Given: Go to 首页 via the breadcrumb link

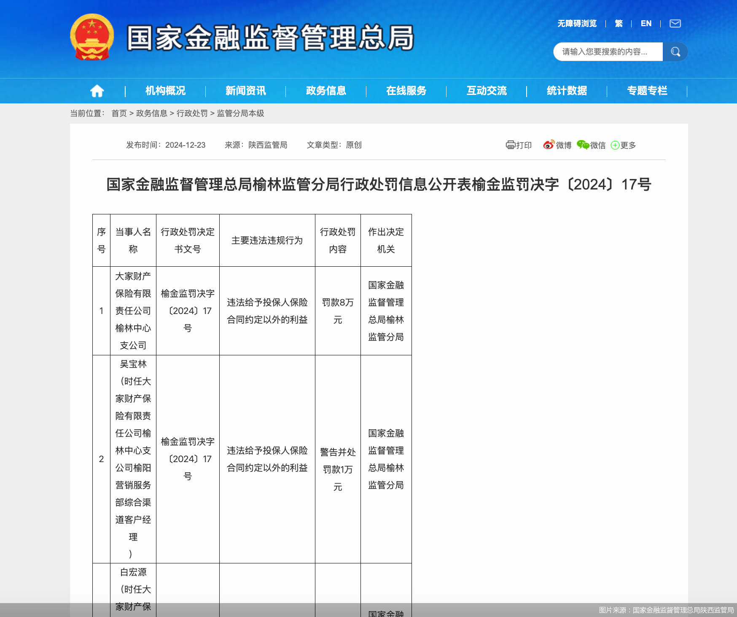Looking at the screenshot, I should [119, 113].
